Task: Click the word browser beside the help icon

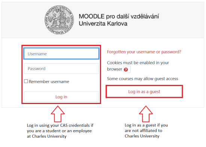Action: point(115,69)
